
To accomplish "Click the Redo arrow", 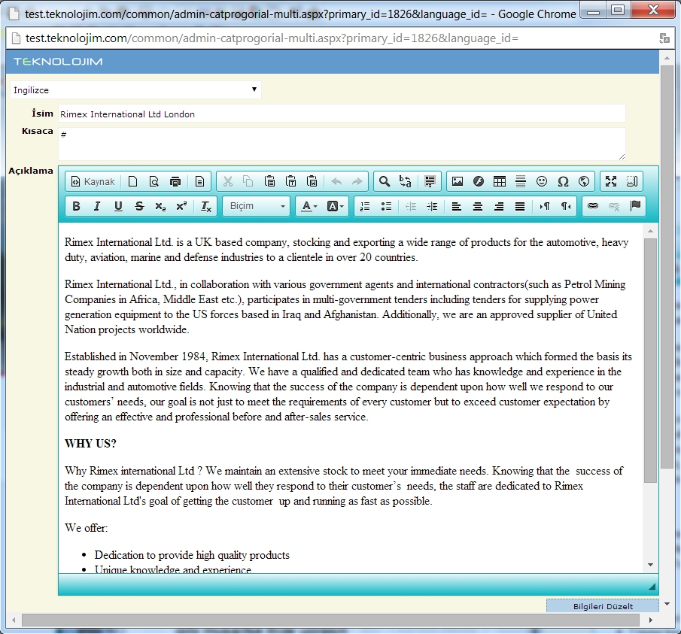I will click(357, 181).
